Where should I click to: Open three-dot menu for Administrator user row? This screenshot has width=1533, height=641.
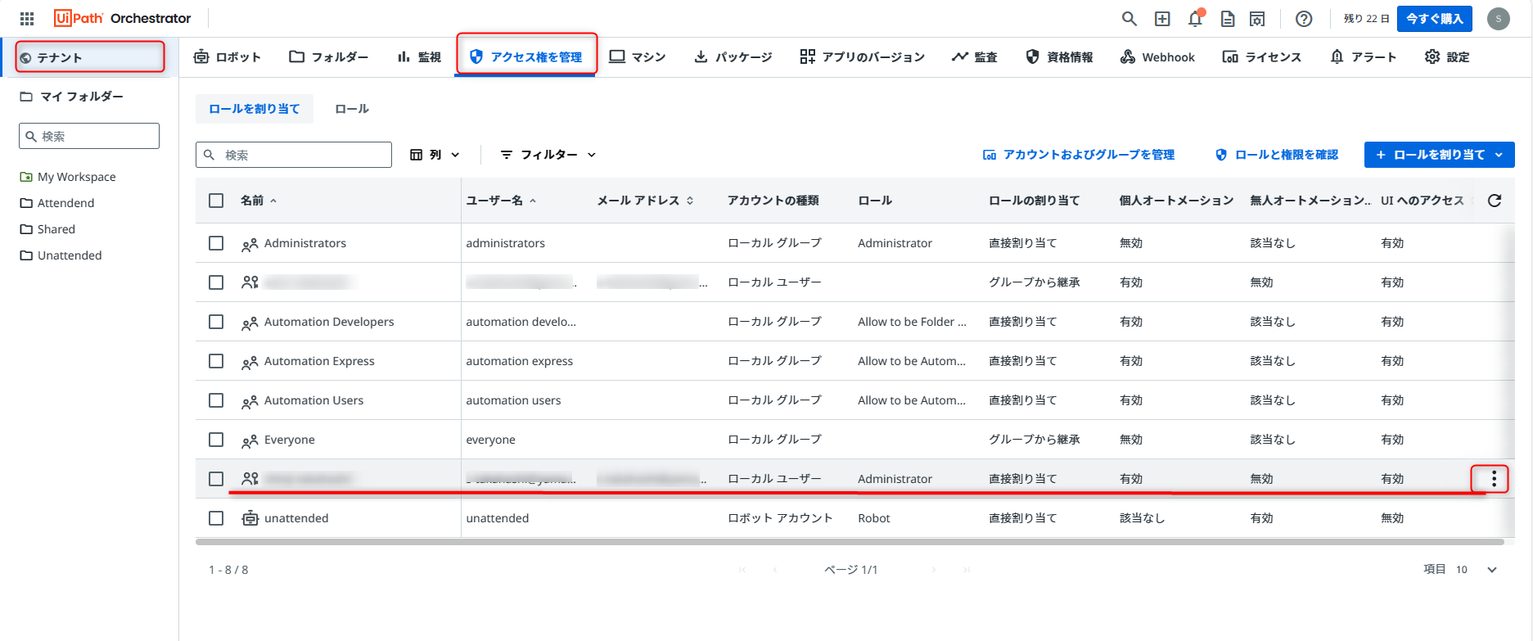click(x=1494, y=479)
